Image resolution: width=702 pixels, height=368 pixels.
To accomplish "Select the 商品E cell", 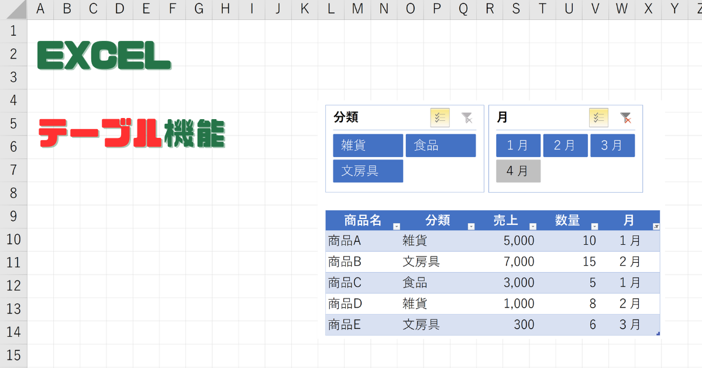I will [x=363, y=325].
